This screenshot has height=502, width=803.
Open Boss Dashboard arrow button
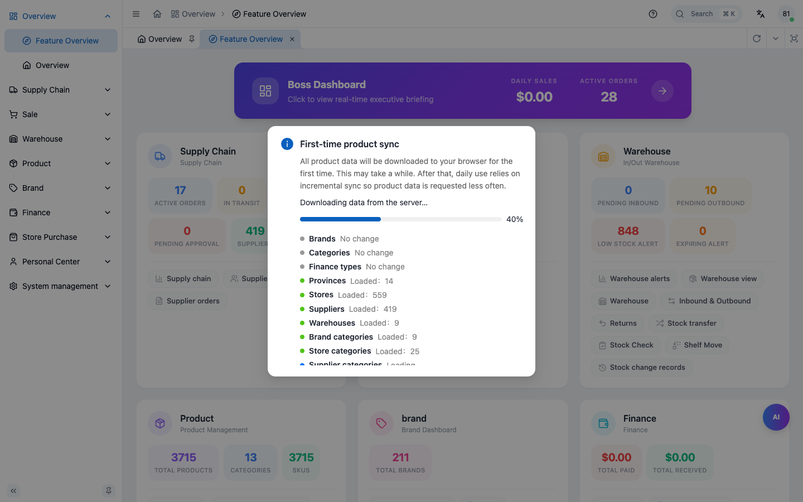click(662, 91)
